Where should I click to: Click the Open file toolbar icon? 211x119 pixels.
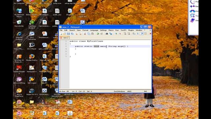(x=65, y=34)
